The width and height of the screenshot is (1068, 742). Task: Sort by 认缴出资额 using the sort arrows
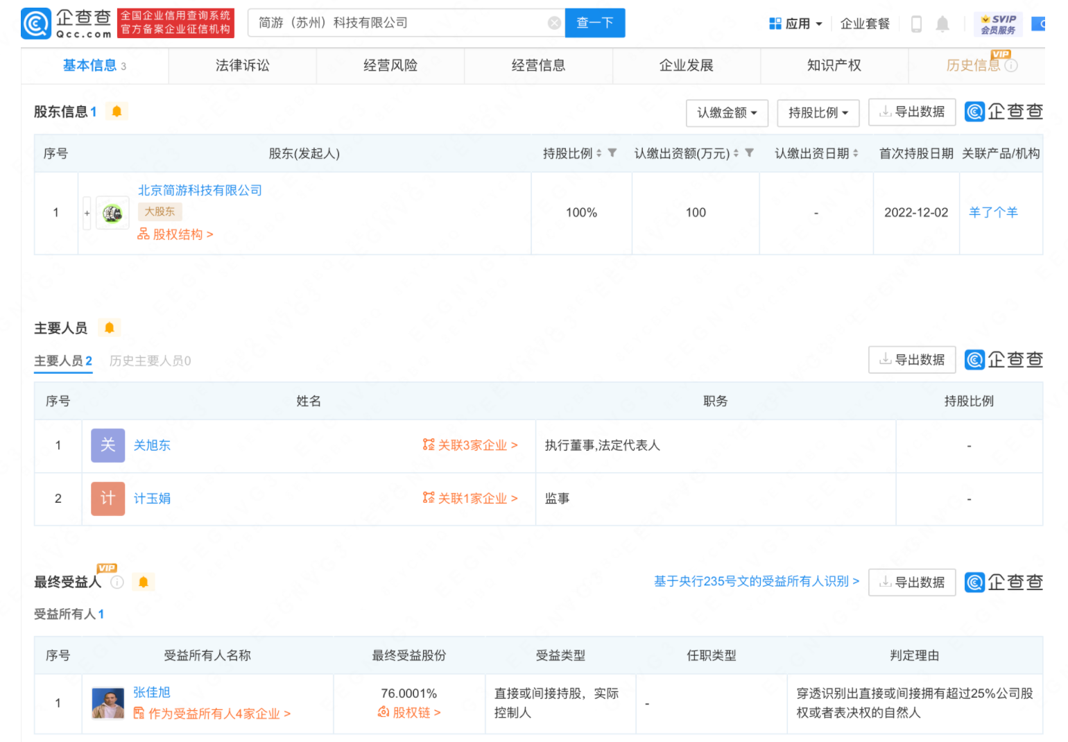click(x=737, y=153)
